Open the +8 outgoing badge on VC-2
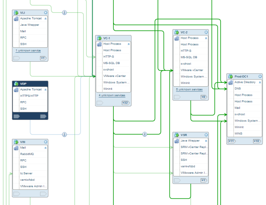 coord(204,97)
